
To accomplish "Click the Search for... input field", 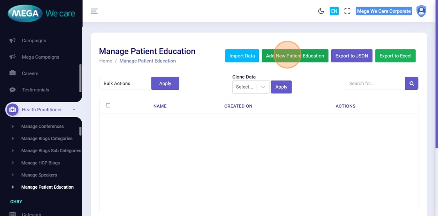I will (375, 83).
